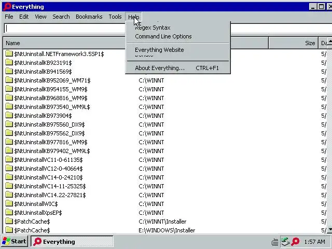
Task: Select the $NtUninstallVC11-0-61135$ name text
Action: click(x=48, y=160)
